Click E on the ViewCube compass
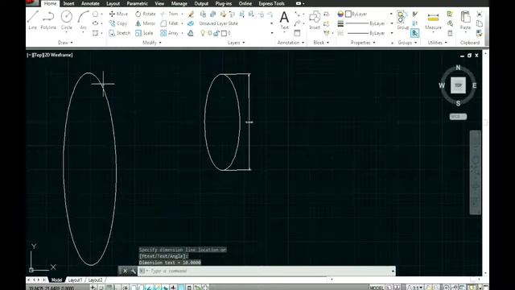This screenshot has width=515, height=290. tap(474, 85)
